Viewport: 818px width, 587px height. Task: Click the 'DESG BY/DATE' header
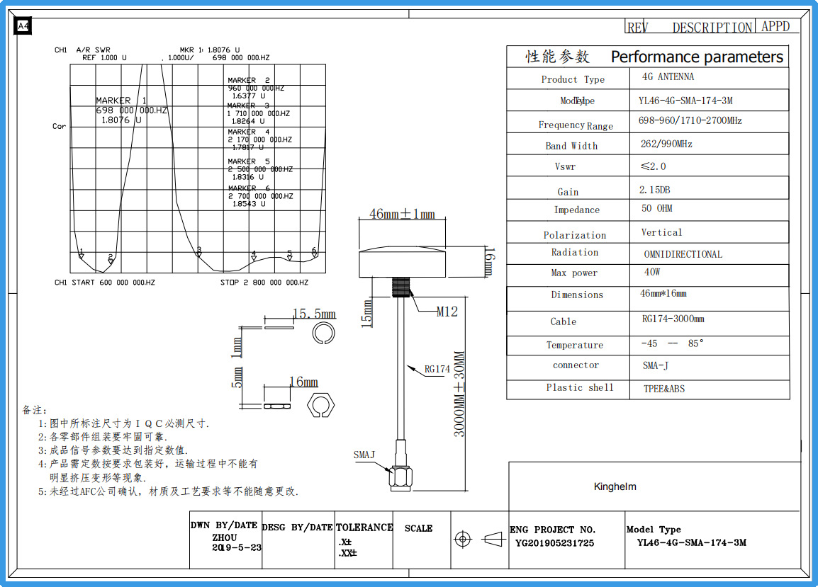click(x=298, y=527)
